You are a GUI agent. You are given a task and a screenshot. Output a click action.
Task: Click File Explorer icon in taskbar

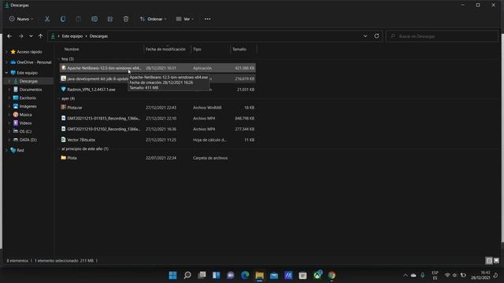[259, 275]
